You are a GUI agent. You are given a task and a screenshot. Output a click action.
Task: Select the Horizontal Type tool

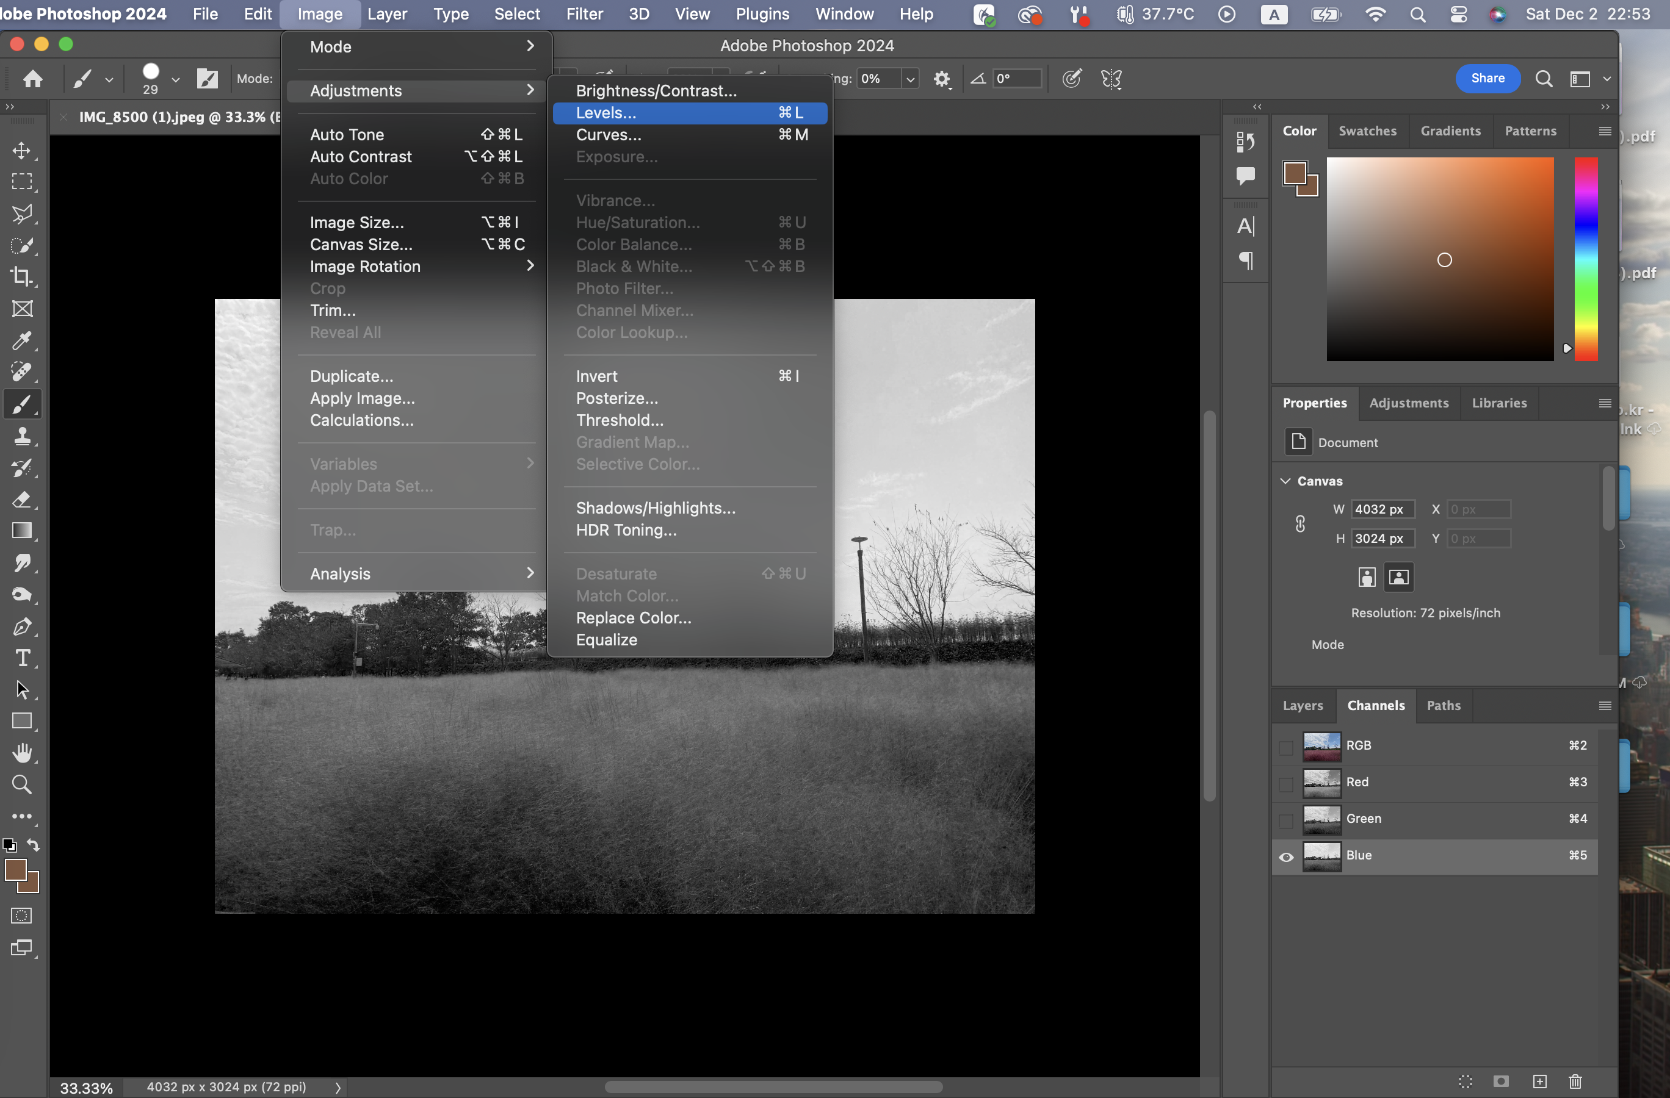coord(22,658)
